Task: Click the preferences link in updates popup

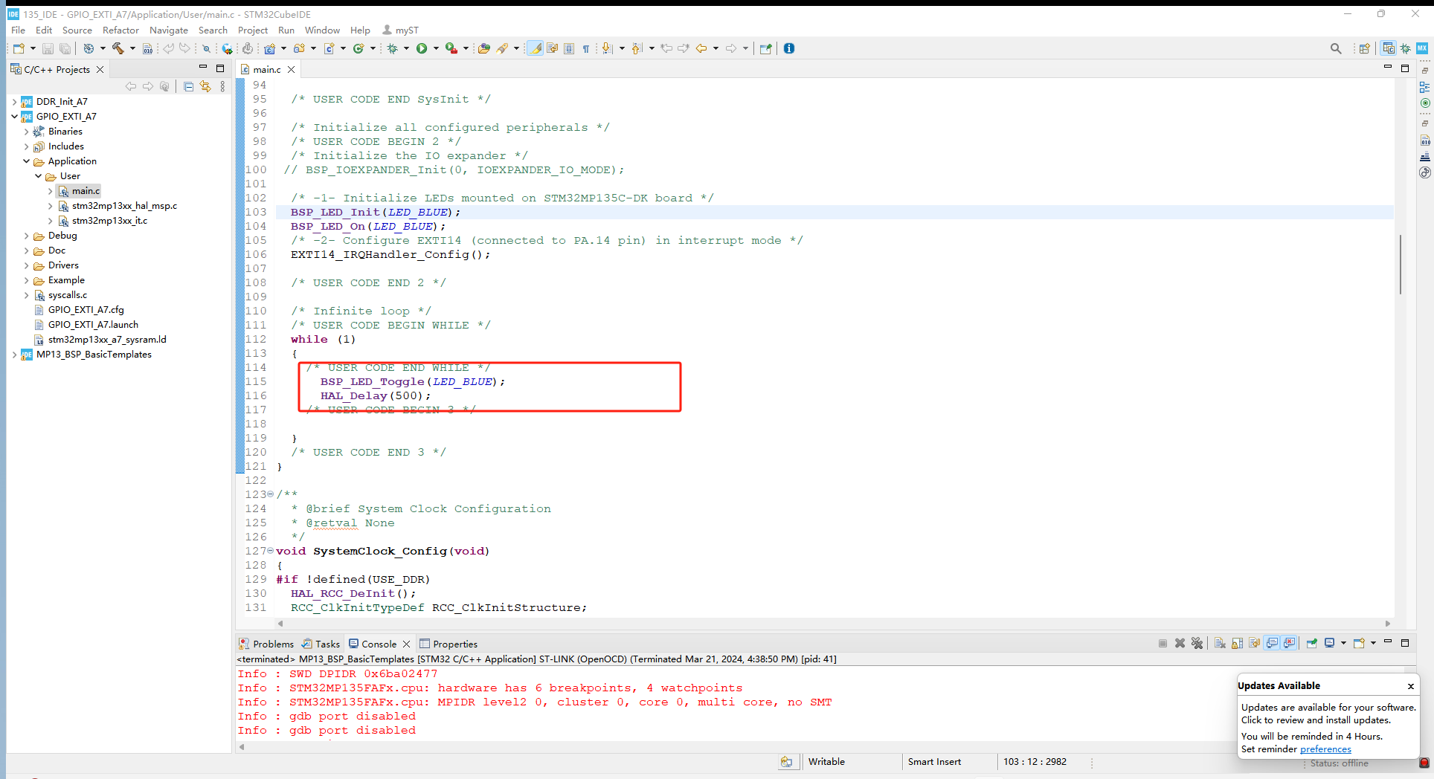Action: [x=1325, y=749]
